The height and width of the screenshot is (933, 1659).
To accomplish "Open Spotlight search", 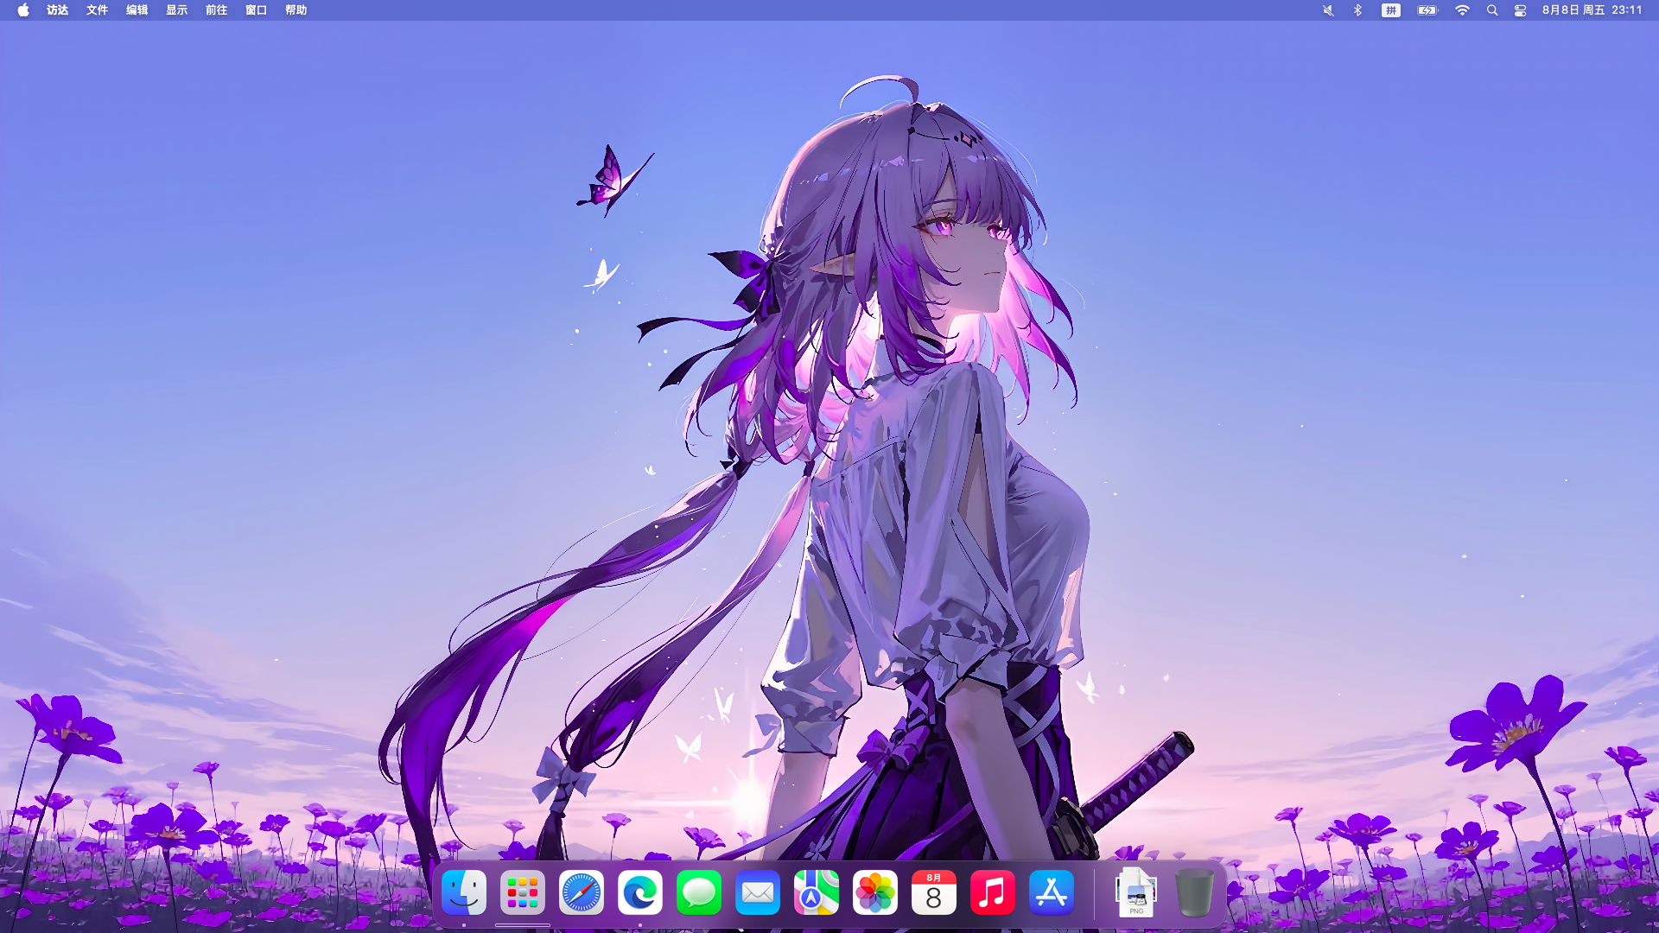I will click(x=1492, y=10).
